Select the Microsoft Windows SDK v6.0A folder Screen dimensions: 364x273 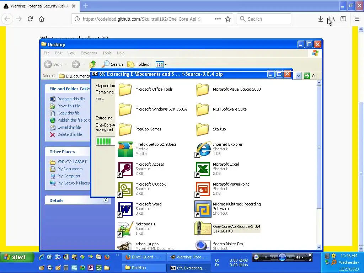click(x=125, y=109)
